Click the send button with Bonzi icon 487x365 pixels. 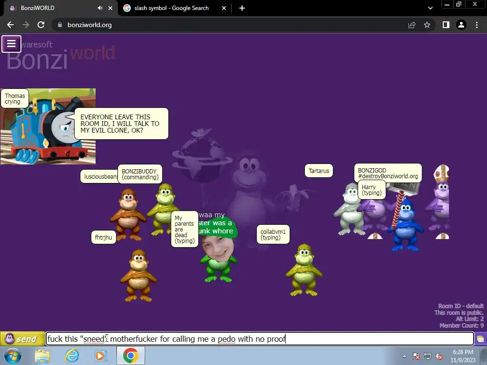click(22, 338)
